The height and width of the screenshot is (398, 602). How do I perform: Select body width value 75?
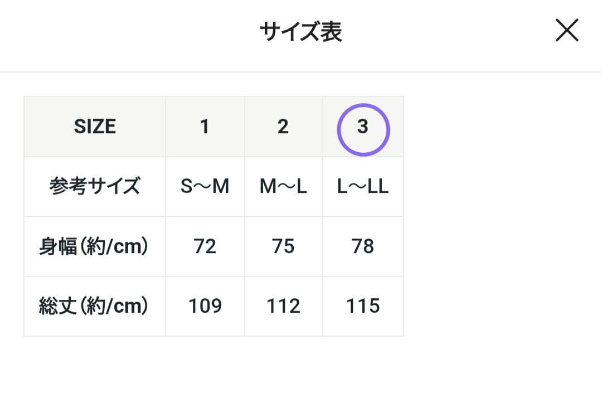click(x=284, y=246)
